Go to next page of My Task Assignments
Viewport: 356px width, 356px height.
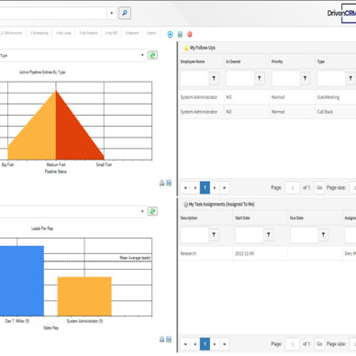[215, 344]
